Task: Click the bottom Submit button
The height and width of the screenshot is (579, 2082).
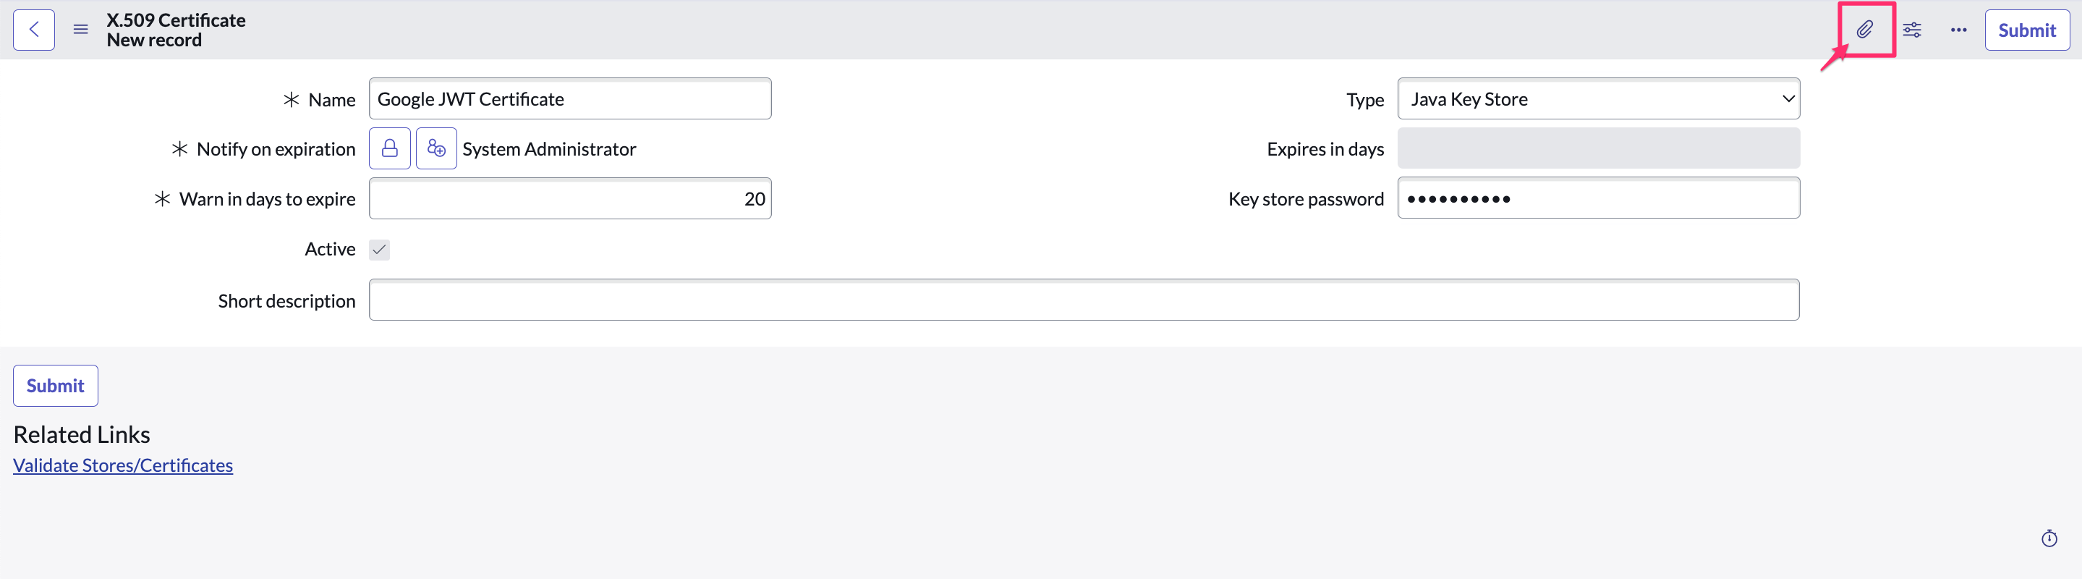Action: tap(55, 386)
